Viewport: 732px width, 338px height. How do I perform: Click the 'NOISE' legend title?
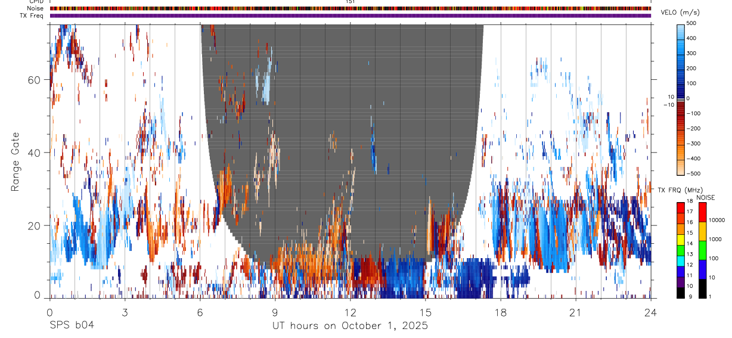point(705,197)
